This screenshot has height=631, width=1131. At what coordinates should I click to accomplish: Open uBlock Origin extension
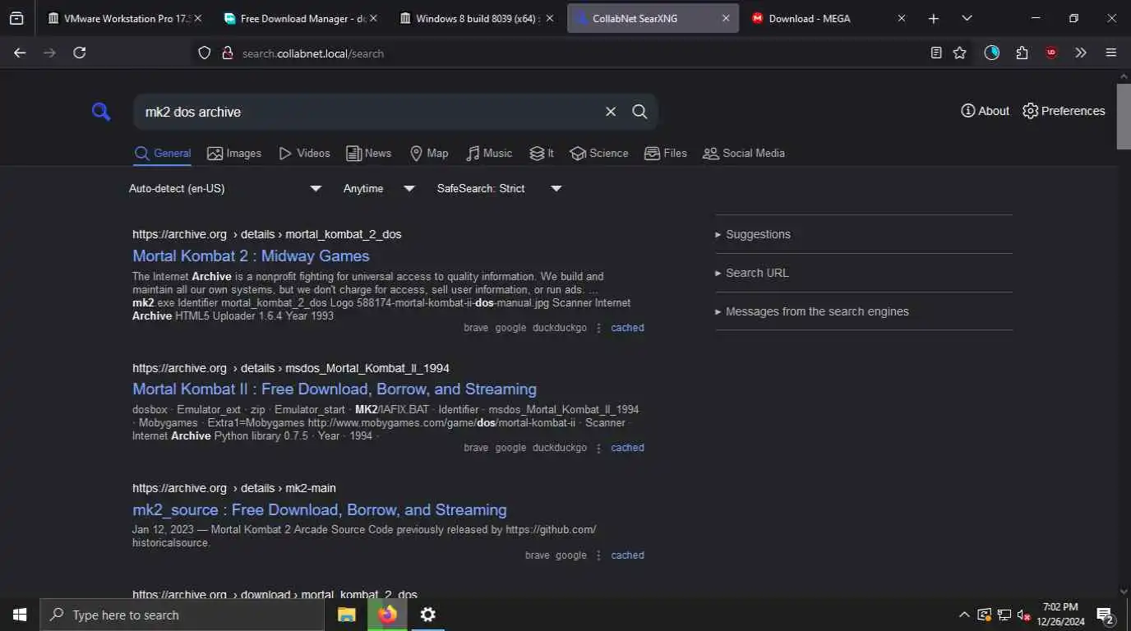click(x=1051, y=53)
